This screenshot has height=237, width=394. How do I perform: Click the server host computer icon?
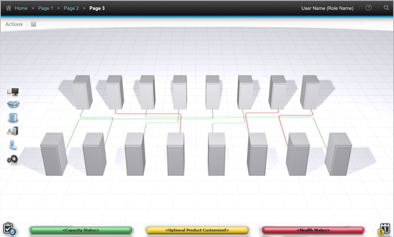pos(13,131)
